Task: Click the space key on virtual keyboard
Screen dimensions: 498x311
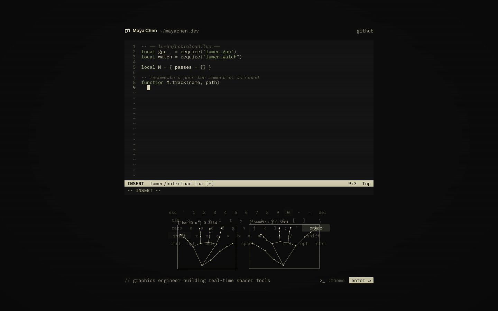Action: coord(248,244)
